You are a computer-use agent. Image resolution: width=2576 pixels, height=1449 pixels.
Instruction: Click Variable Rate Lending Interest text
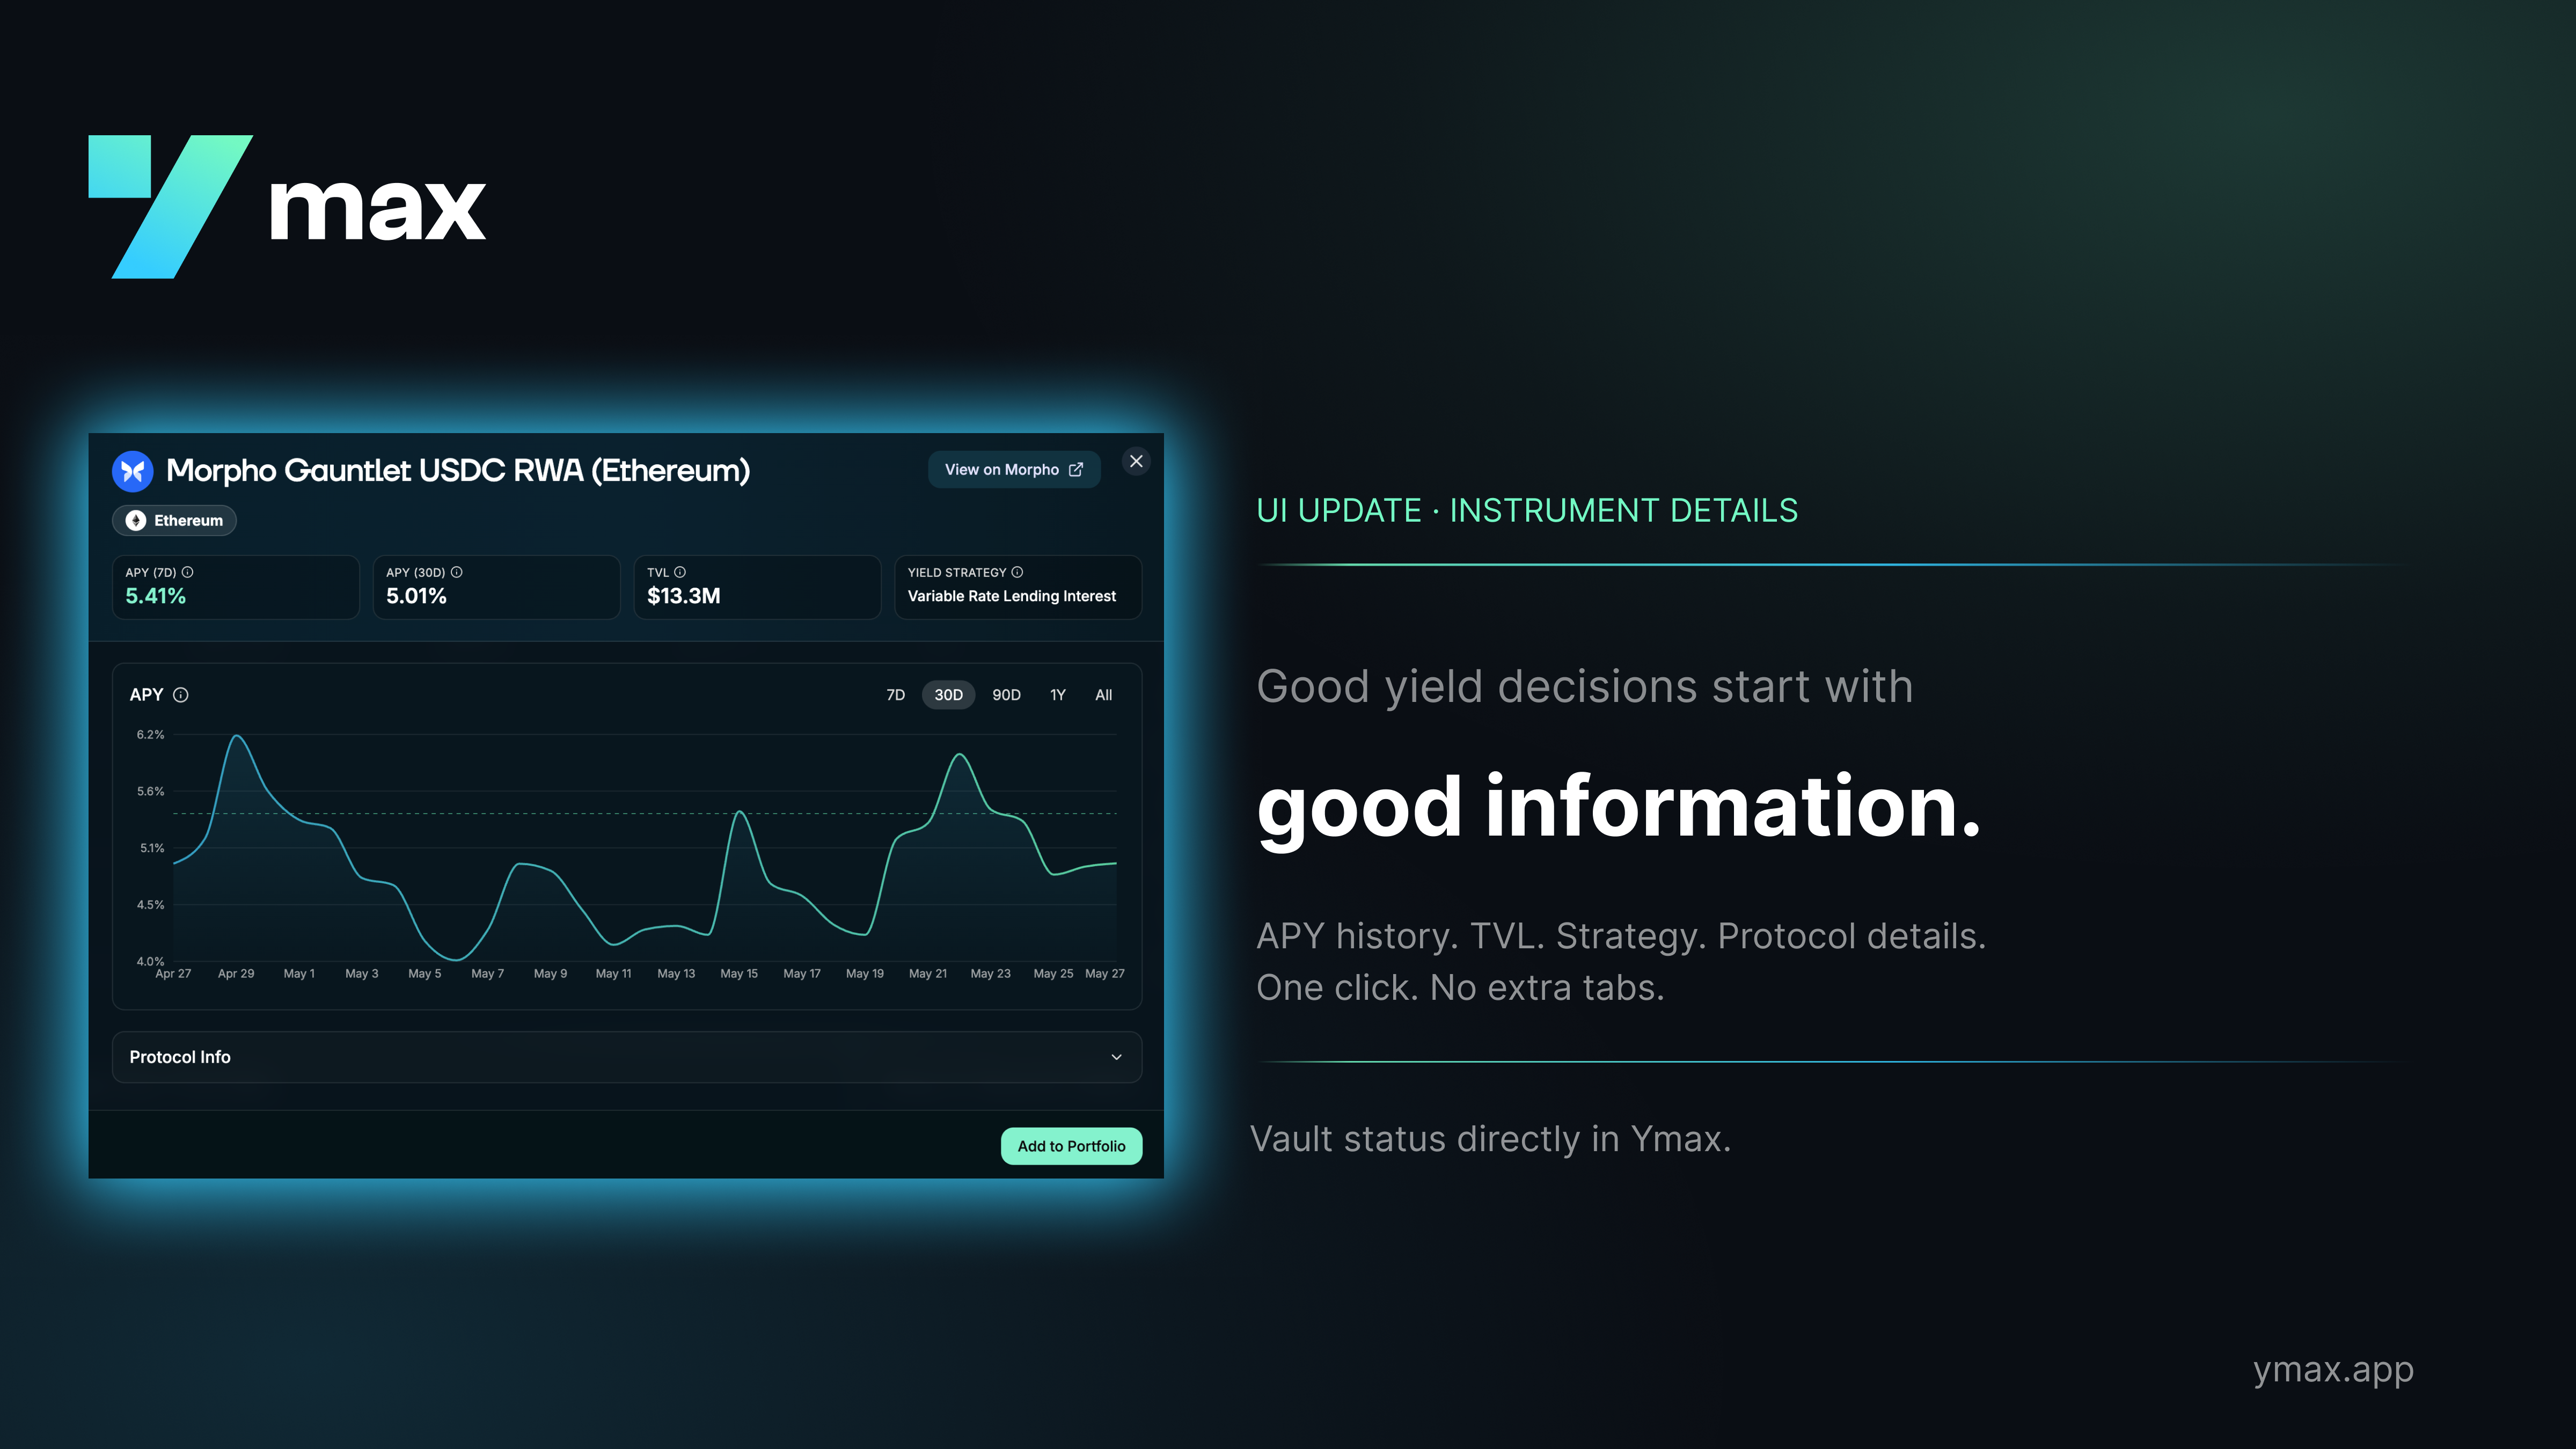pyautogui.click(x=1011, y=596)
